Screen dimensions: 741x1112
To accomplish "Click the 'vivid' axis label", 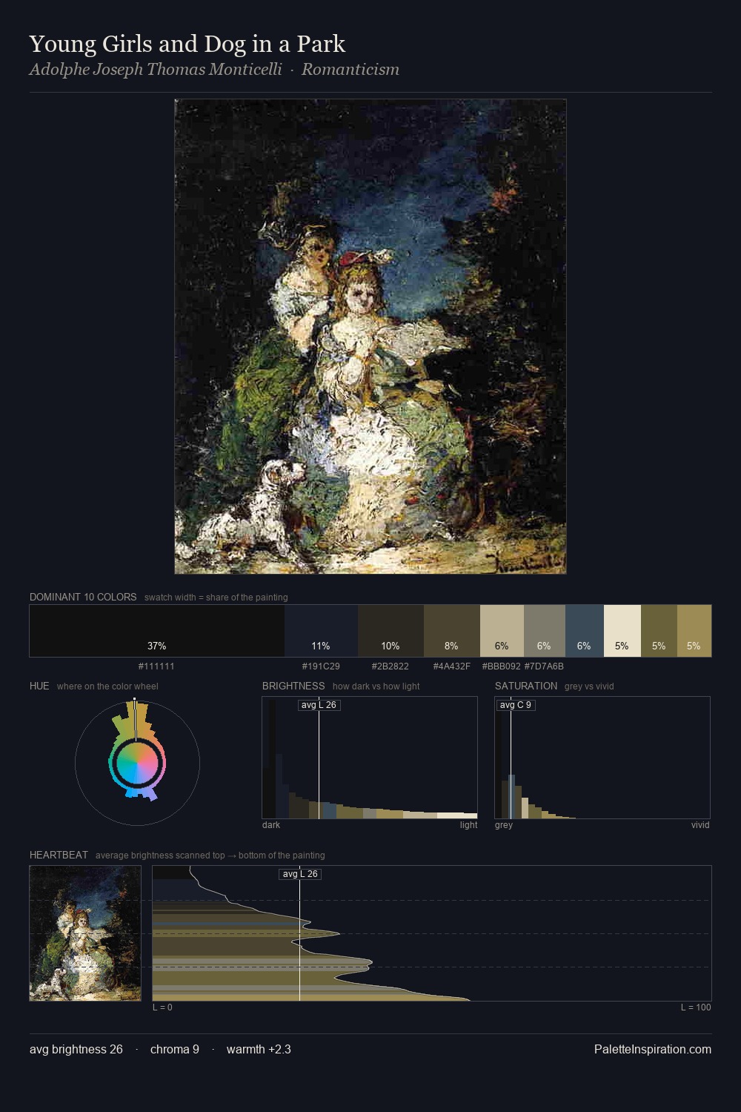I will [700, 825].
